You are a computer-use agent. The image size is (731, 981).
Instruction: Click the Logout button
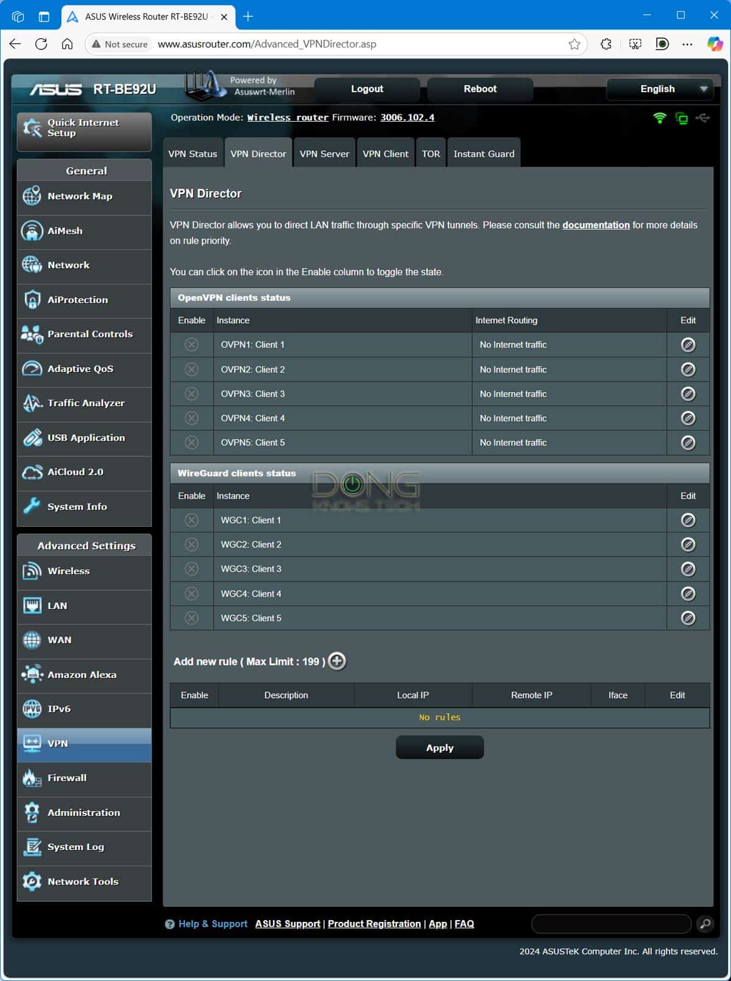pos(367,89)
